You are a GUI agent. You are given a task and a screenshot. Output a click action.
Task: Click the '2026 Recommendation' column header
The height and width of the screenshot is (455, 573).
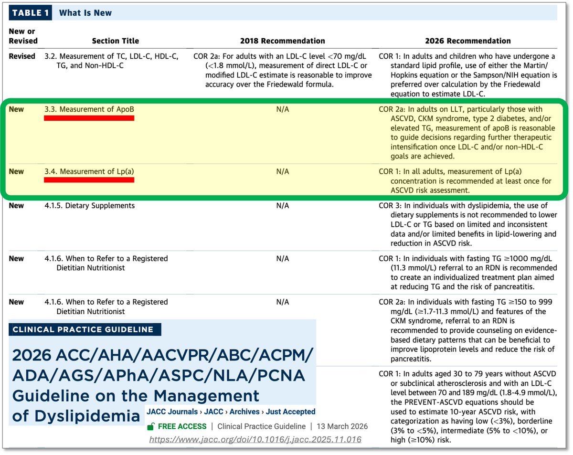pyautogui.click(x=468, y=41)
